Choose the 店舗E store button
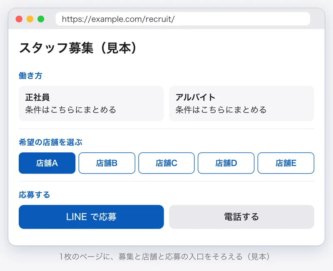This screenshot has height=271, width=333. 286,163
